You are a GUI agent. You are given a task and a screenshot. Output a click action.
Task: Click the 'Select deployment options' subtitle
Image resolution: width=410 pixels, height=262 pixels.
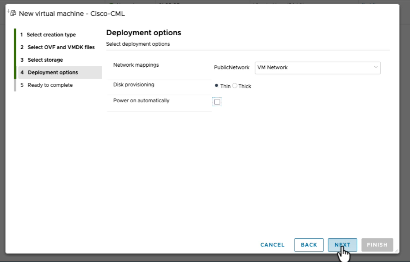pyautogui.click(x=138, y=44)
